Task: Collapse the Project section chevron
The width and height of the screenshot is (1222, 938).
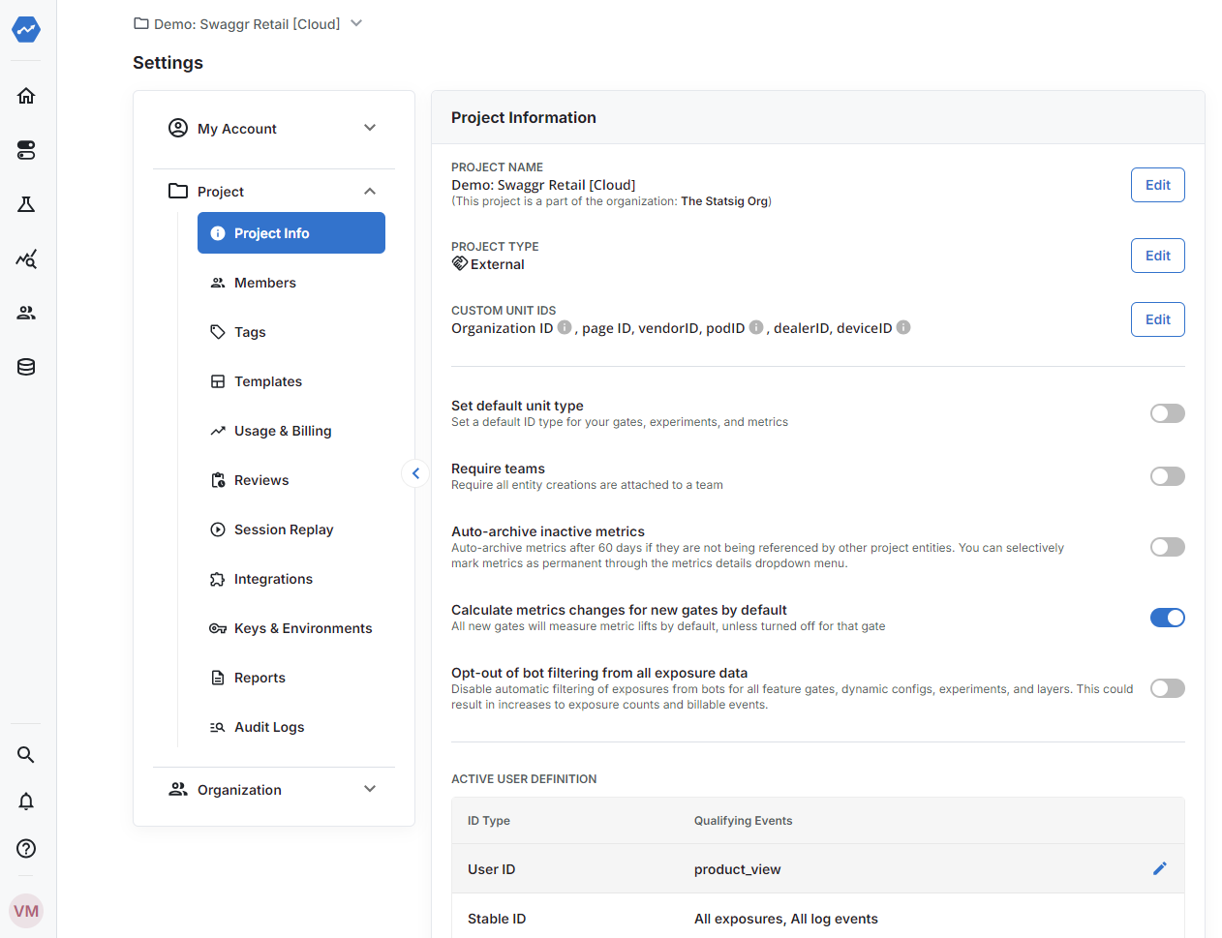Action: click(x=369, y=191)
